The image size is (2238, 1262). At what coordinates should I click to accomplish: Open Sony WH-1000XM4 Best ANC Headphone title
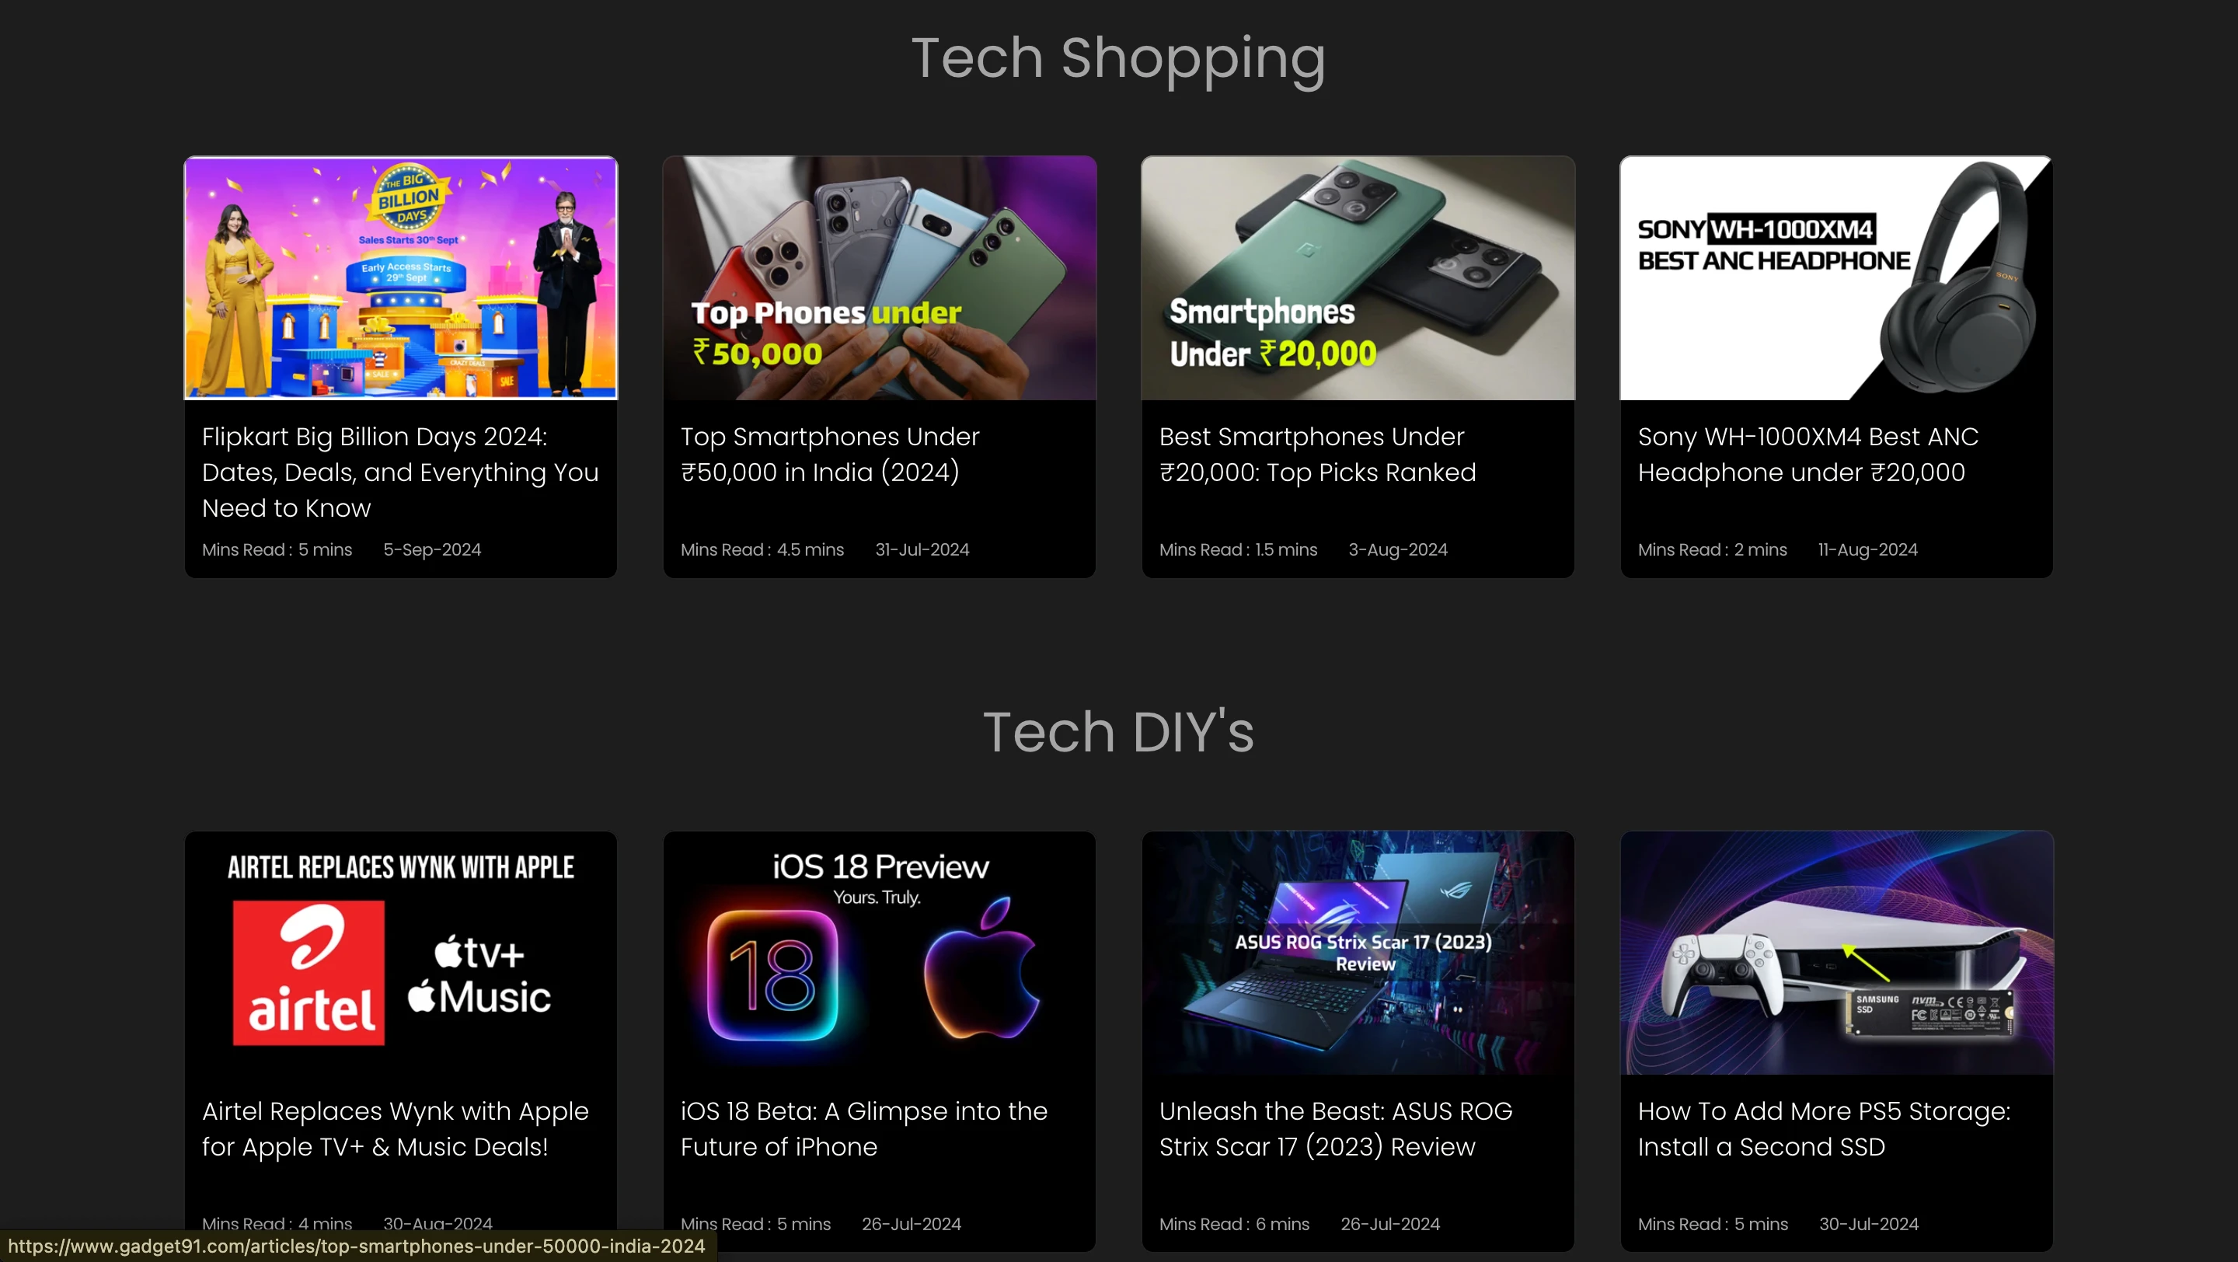coord(1808,455)
